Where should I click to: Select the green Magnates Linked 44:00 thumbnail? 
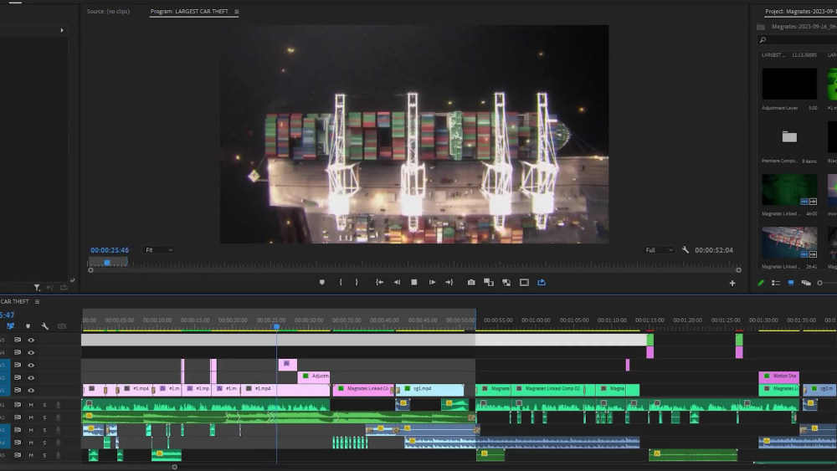pos(789,190)
